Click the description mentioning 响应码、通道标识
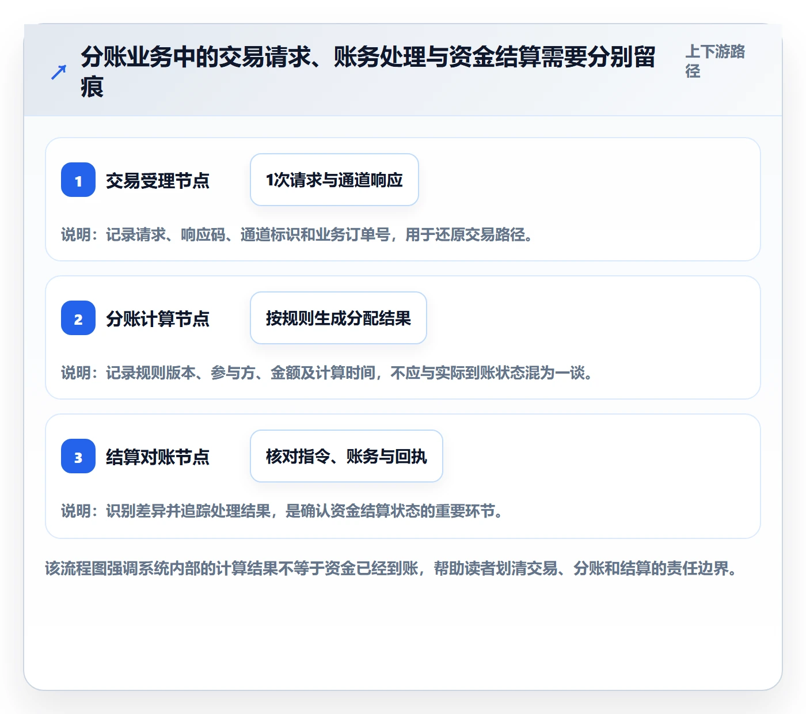 pos(297,234)
